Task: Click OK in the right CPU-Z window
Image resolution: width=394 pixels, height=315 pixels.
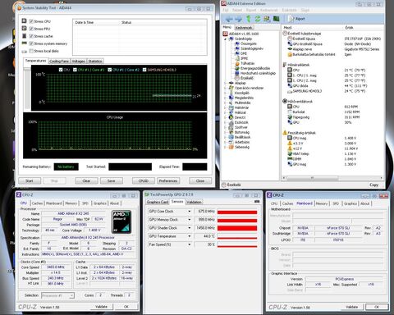Action: tap(377, 307)
